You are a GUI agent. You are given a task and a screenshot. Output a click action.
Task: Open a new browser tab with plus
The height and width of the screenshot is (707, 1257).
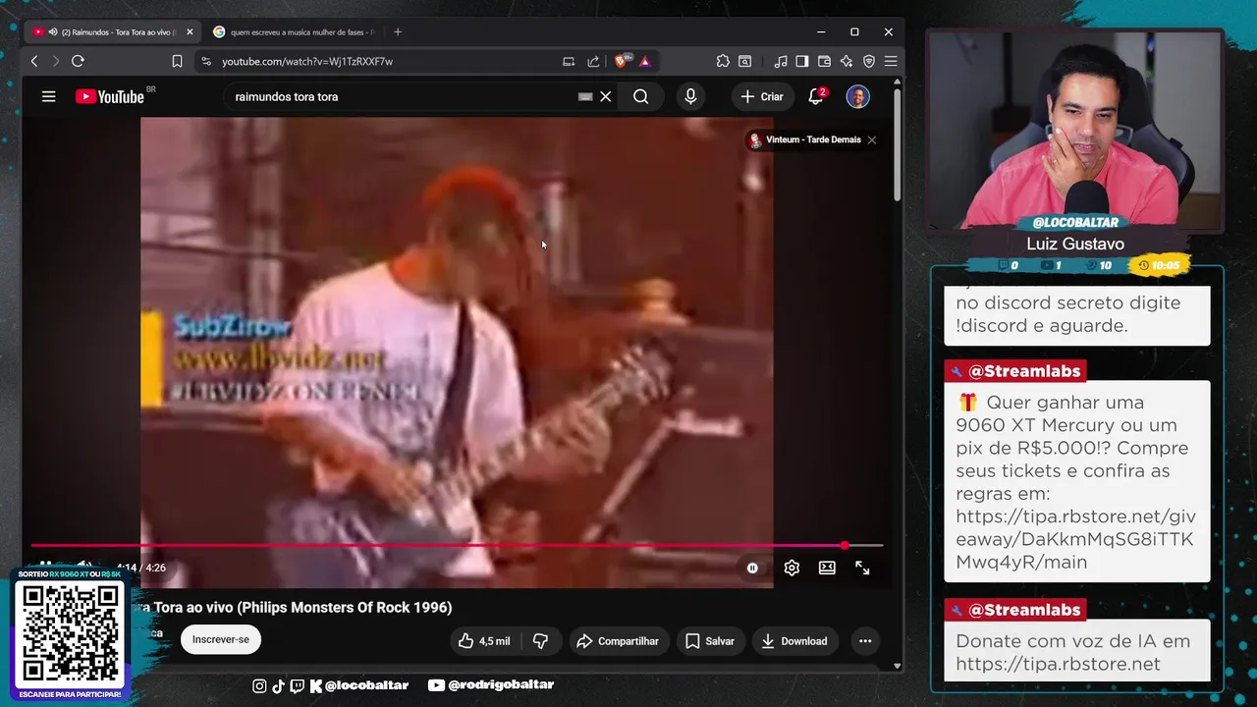tap(398, 32)
